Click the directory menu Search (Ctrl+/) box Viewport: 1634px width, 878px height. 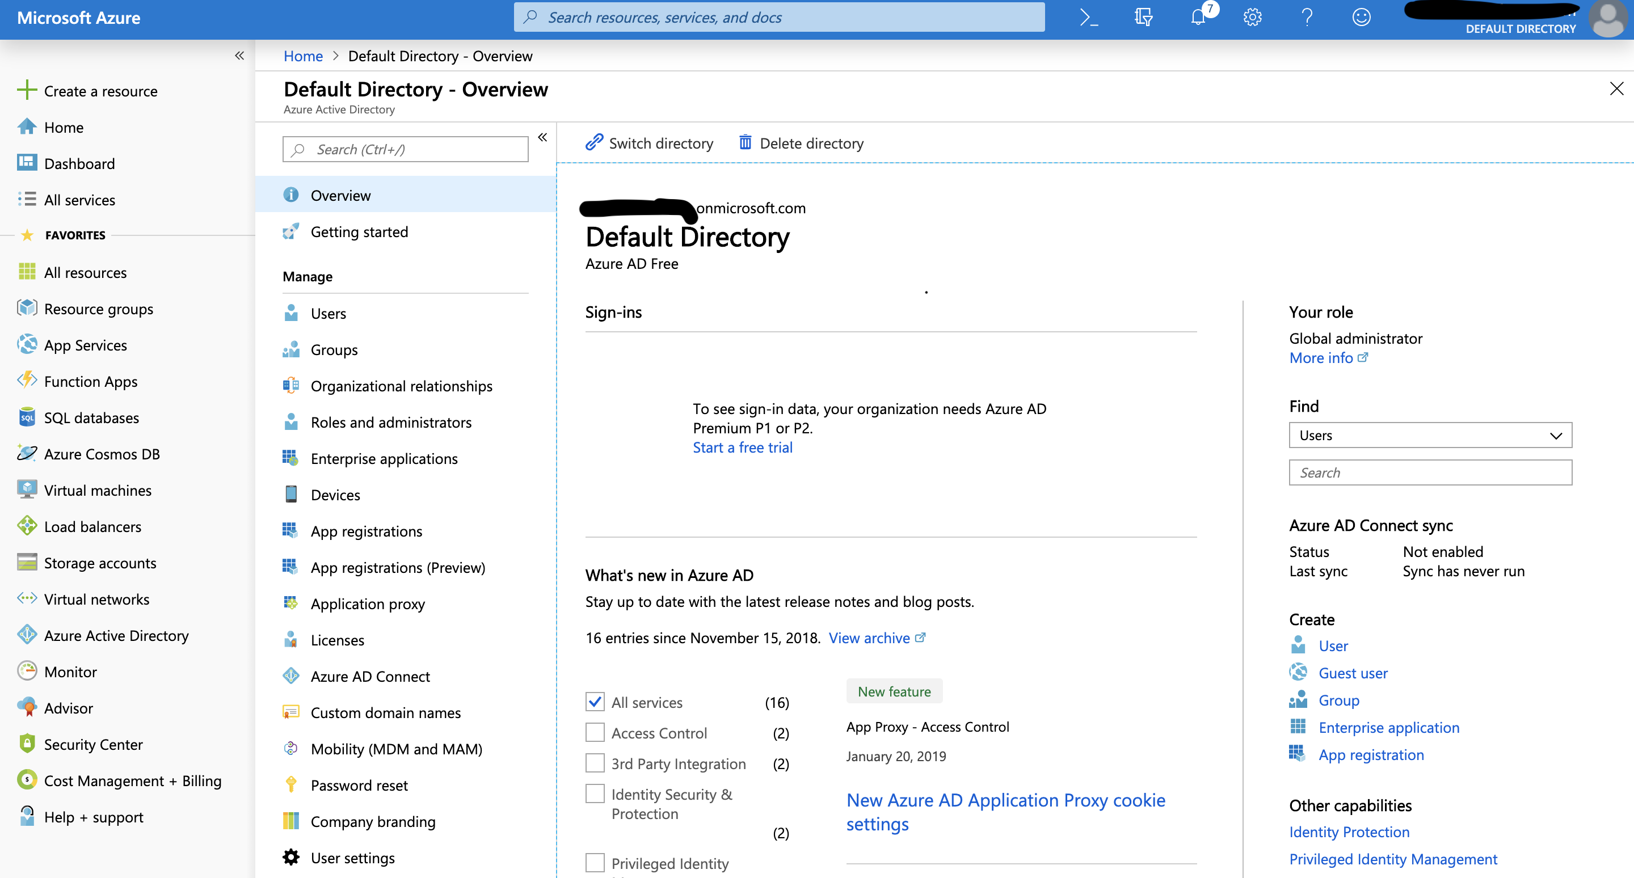tap(406, 150)
